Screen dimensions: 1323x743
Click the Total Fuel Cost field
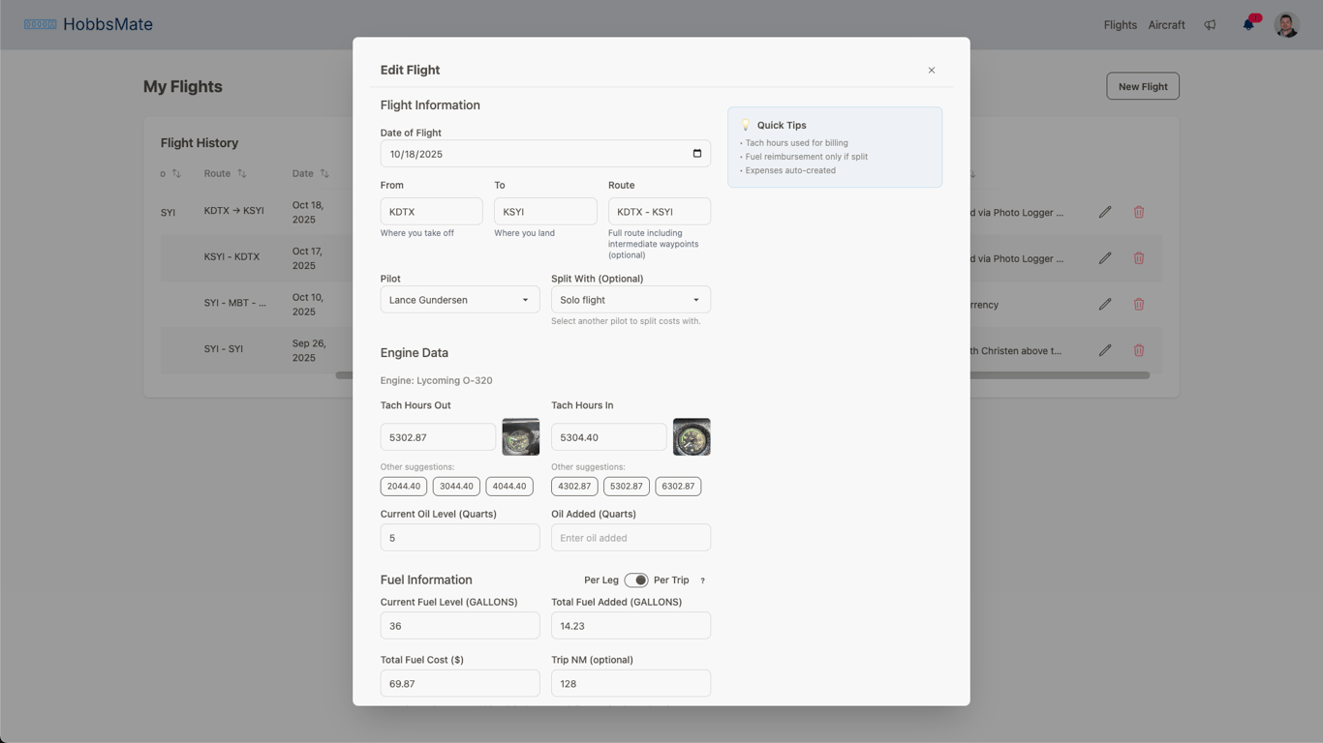[x=459, y=683]
